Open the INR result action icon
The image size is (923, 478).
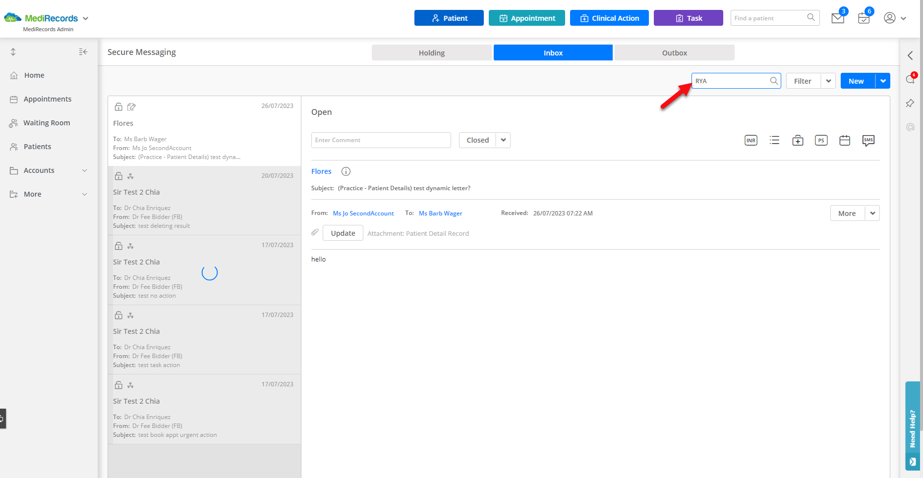(751, 140)
